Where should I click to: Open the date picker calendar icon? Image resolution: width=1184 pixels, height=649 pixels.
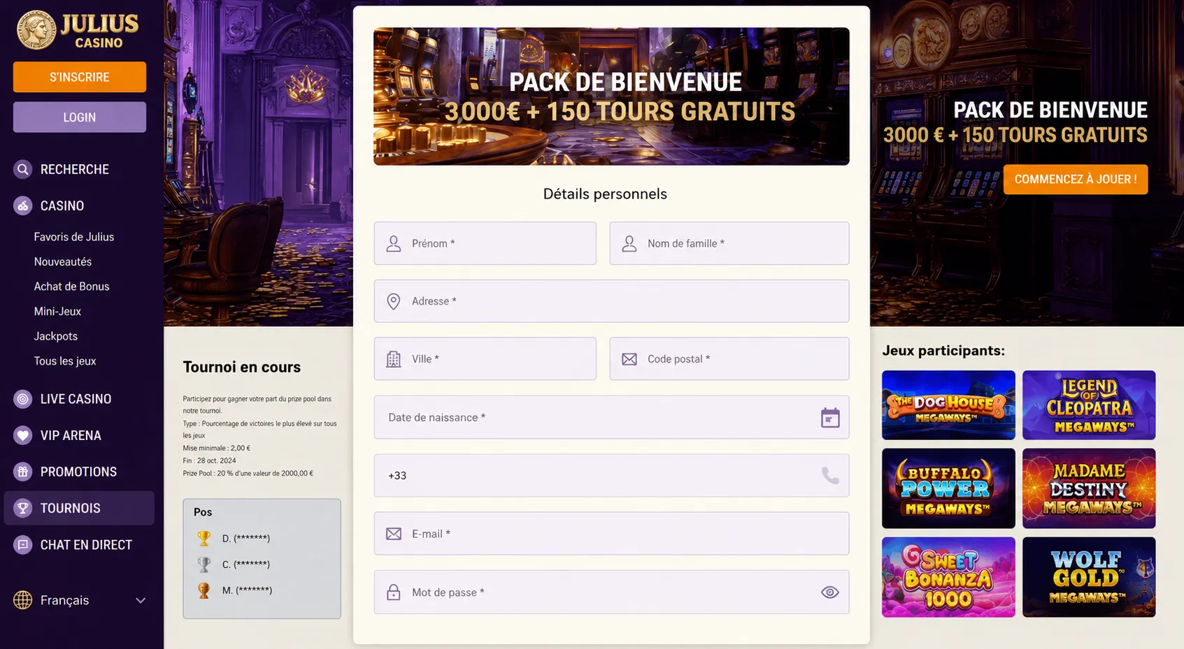(830, 418)
